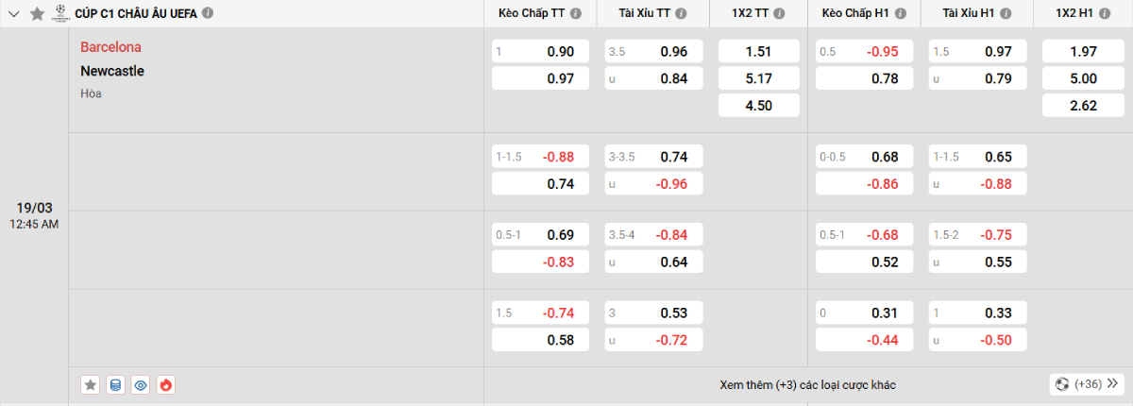Viewport: 1133px width, 406px height.
Task: Click the blue coin stack statistics icon
Action: tap(115, 384)
